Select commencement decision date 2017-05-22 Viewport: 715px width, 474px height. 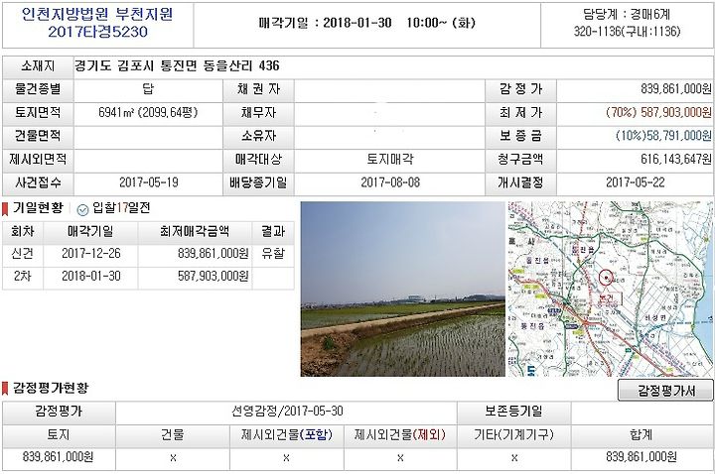[636, 182]
